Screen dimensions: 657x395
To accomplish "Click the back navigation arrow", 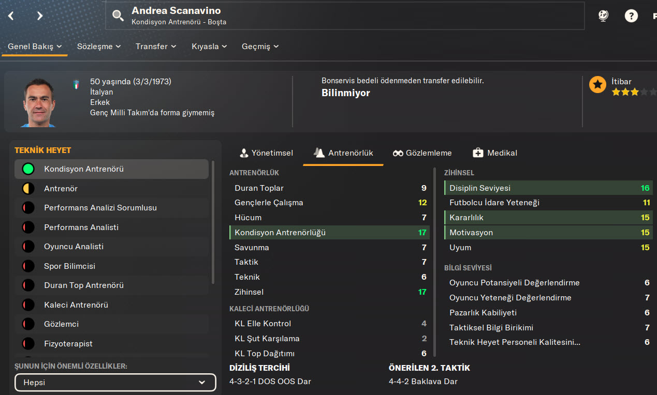I will click(11, 16).
